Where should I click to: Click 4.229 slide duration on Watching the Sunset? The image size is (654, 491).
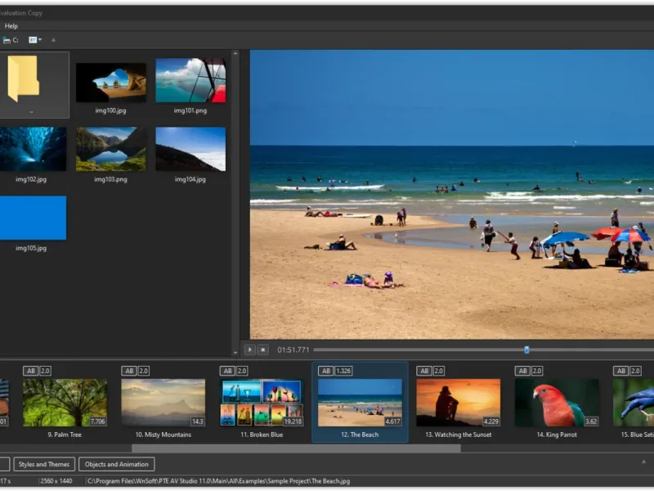(x=491, y=421)
